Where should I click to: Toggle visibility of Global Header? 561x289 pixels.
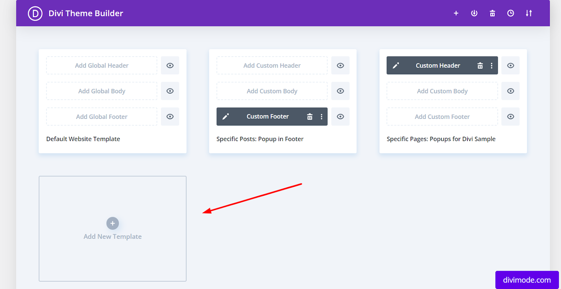coord(170,66)
